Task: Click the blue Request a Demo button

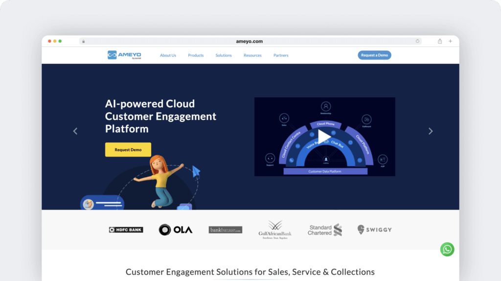Action: [374, 55]
